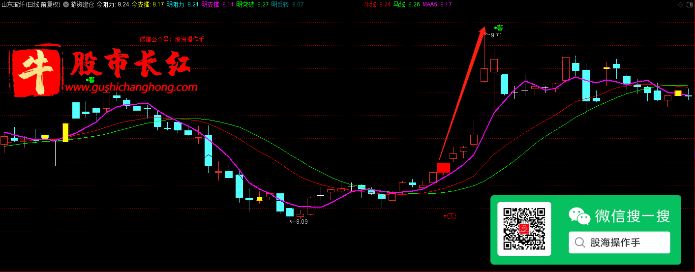Click the yellow 今支撑: 9.17 value

pyautogui.click(x=148, y=4)
